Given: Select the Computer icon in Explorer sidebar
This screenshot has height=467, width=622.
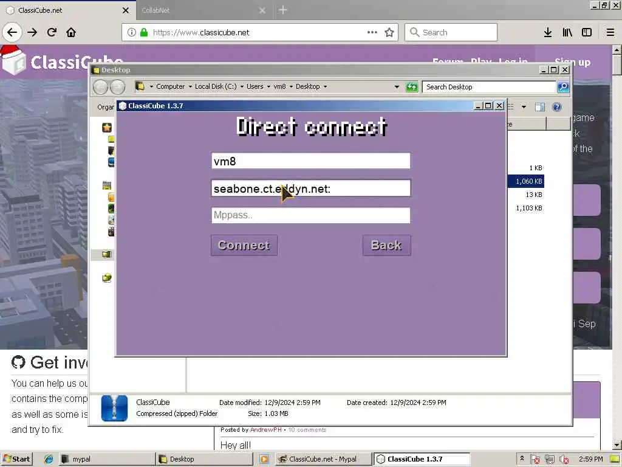Looking at the screenshot, I should [x=106, y=254].
